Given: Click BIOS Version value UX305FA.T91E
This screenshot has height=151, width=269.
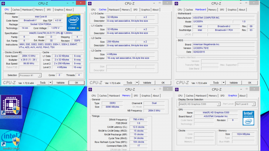Looking at the screenshot, I should pyautogui.click(x=223, y=48).
